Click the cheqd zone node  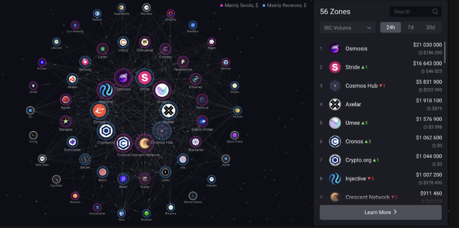tap(123, 42)
